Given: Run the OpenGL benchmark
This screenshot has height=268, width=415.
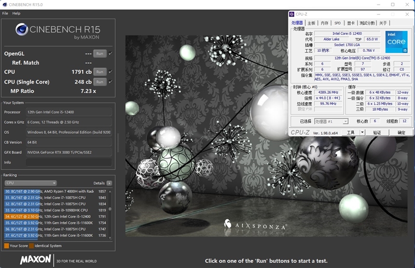Looking at the screenshot, I should point(100,53).
